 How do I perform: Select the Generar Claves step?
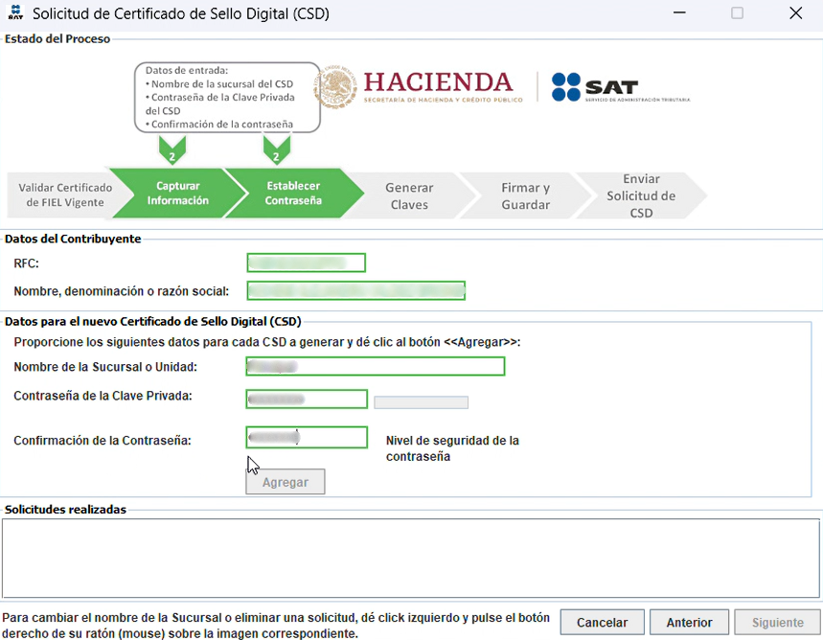409,195
